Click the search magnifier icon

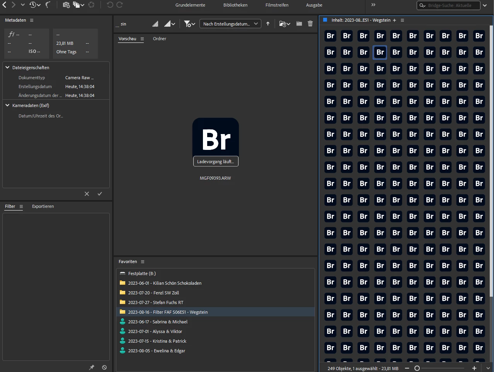[x=422, y=5]
